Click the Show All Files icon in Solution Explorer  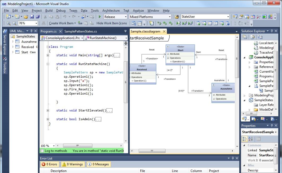coord(252,37)
